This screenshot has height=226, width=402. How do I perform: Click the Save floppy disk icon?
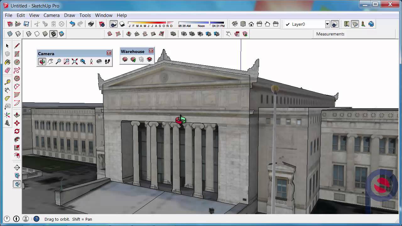[26, 24]
